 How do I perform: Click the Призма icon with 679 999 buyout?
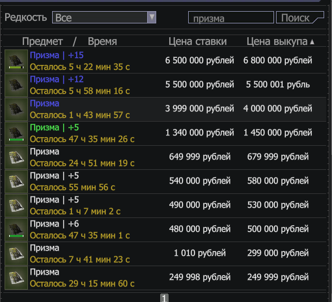pyautogui.click(x=16, y=158)
